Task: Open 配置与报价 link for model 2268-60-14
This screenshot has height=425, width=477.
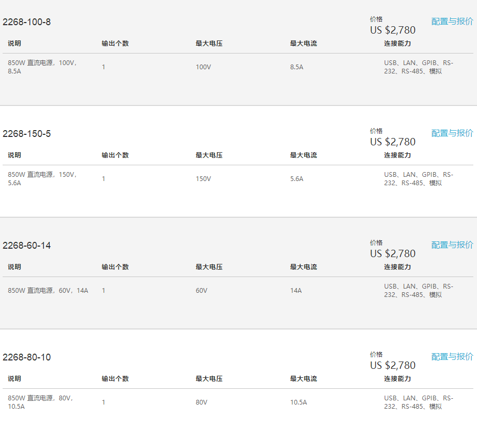Action: coord(452,245)
